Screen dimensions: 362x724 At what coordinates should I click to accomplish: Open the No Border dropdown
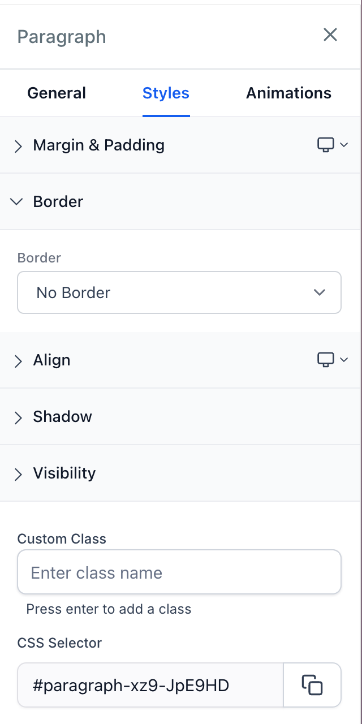tap(179, 292)
